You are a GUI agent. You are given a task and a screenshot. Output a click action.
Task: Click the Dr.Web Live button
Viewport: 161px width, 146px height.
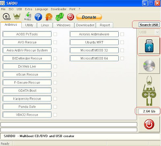pos(27,66)
